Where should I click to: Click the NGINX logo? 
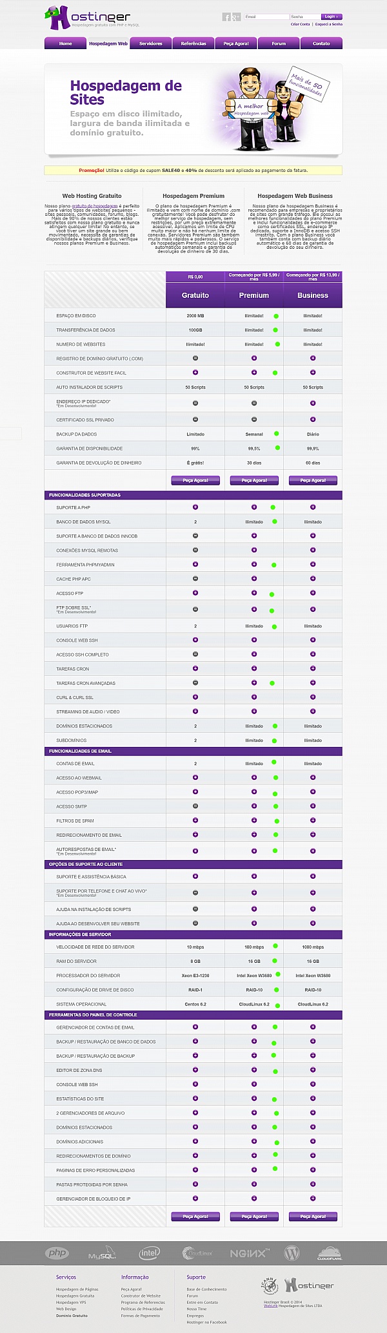(248, 1253)
